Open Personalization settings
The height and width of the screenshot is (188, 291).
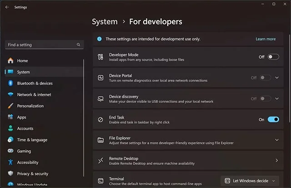click(x=44, y=106)
